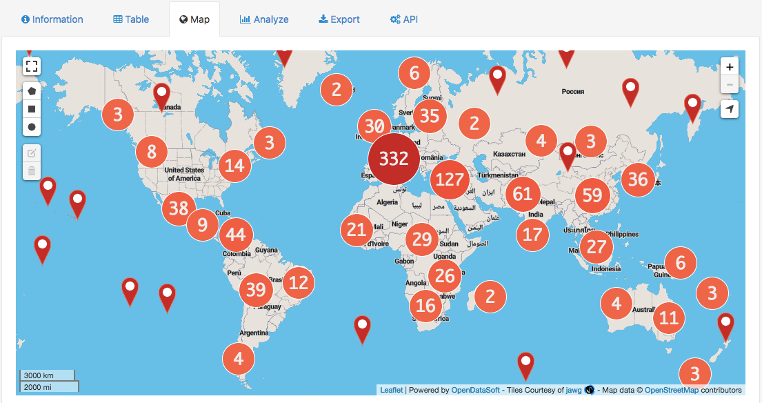Open the Table tab
The height and width of the screenshot is (403, 762).
coord(131,19)
